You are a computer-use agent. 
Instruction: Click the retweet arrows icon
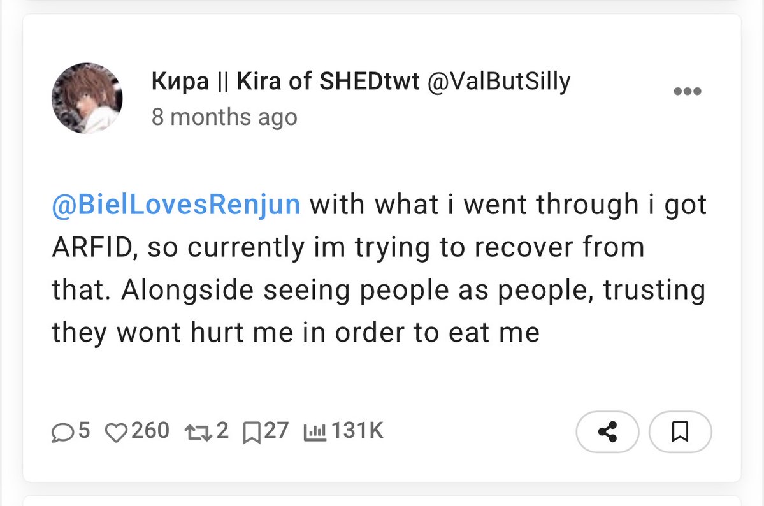click(x=198, y=432)
